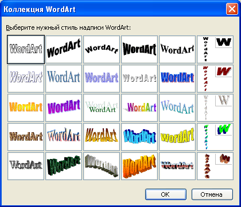Select the orange 3D block WordArt style
The height and width of the screenshot is (207, 241).
tap(139, 166)
